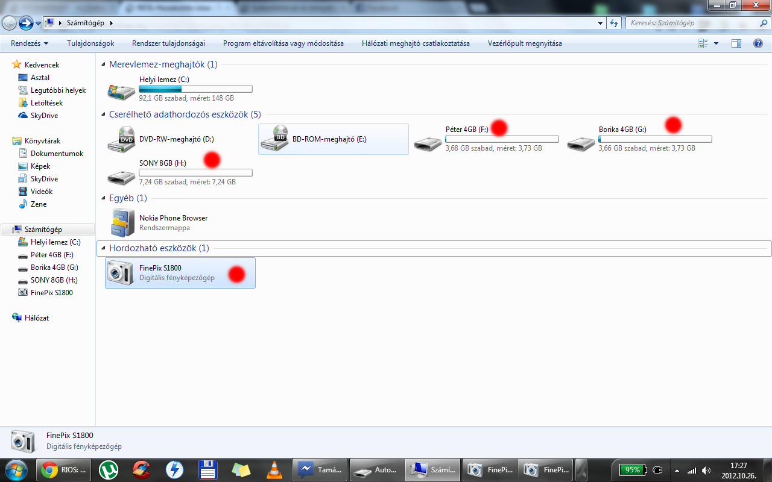Viewport: 772px width, 482px height.
Task: Collapse the Merevlemez-meghajtók (1) group
Action: (103, 64)
